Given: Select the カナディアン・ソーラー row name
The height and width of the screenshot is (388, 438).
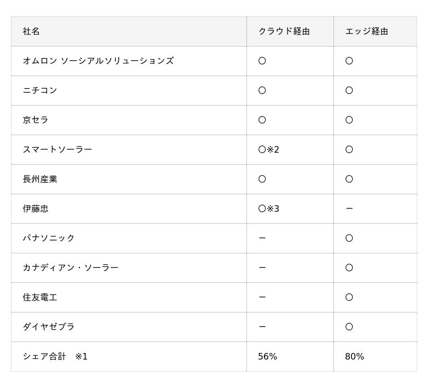Looking at the screenshot, I should [70, 268].
